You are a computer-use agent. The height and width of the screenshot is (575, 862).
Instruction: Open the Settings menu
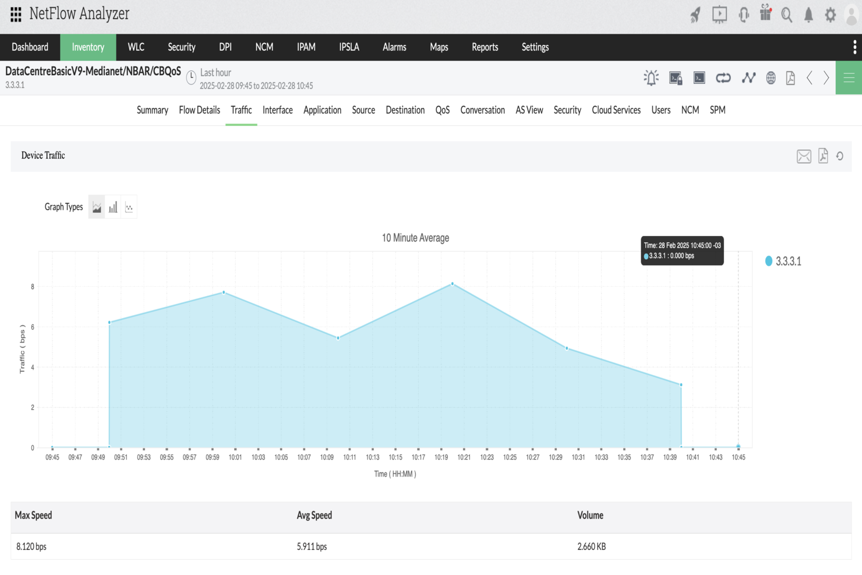tap(535, 47)
